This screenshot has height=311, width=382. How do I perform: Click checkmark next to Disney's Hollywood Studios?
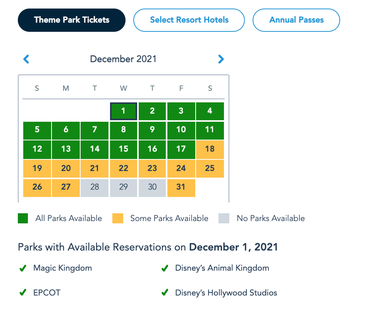coord(165,293)
